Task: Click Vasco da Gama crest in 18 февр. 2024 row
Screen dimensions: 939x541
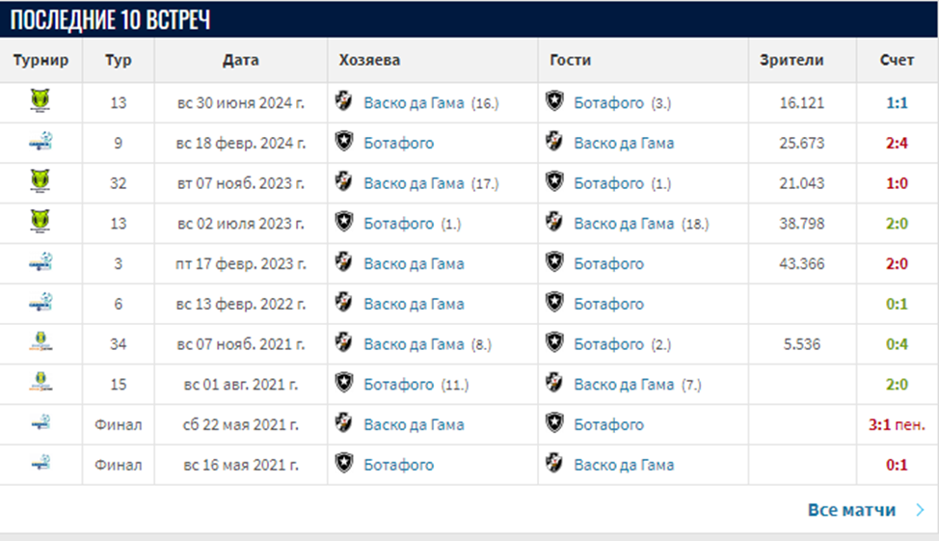Action: [554, 142]
